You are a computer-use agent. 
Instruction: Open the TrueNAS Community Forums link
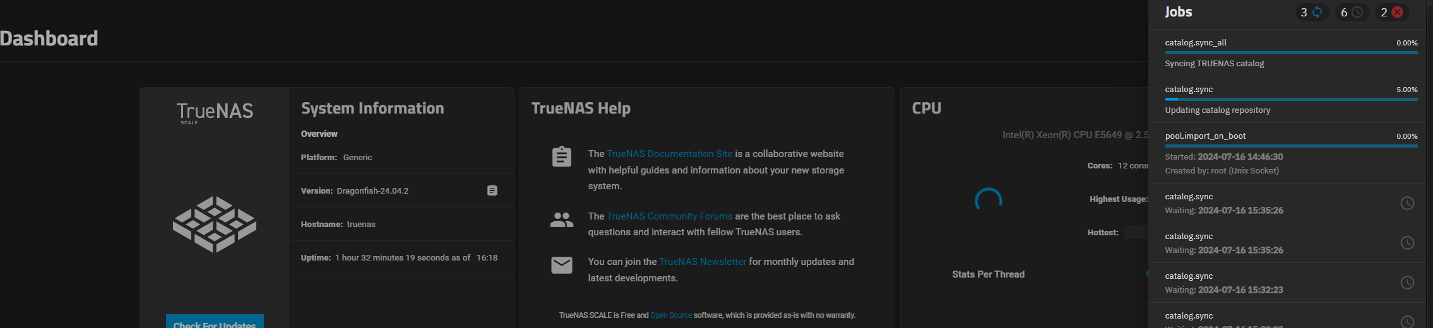tap(670, 216)
